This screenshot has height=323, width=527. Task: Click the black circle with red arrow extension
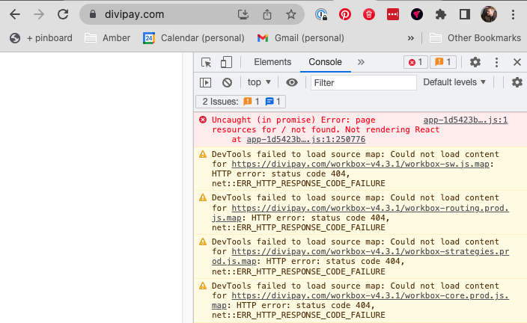point(417,14)
